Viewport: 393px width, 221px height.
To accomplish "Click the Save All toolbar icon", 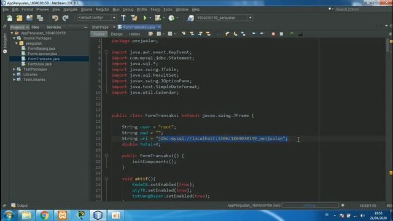I will [x=40, y=18].
